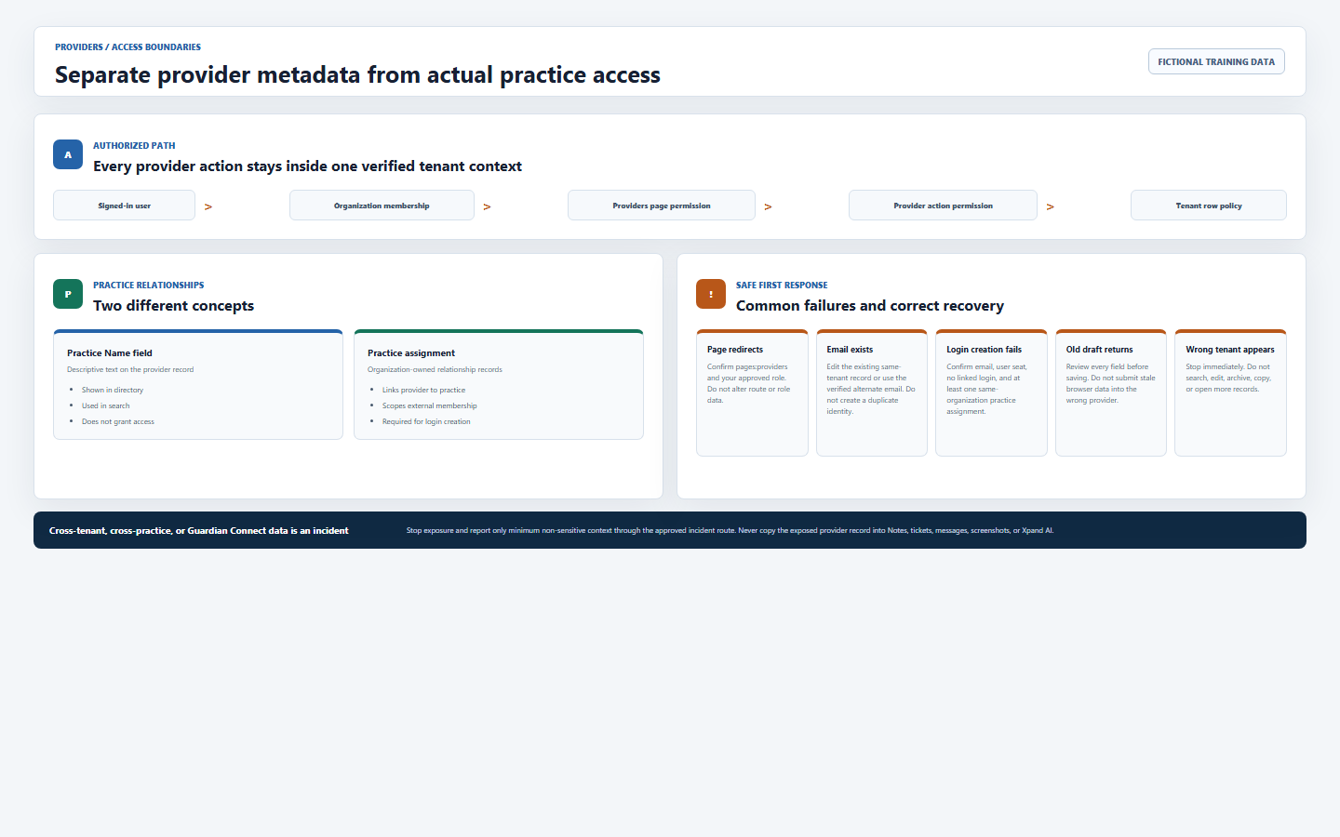Screen dimensions: 1340x837
Task: Click the 'Shown in directory' bullet
Action: pyautogui.click(x=113, y=390)
